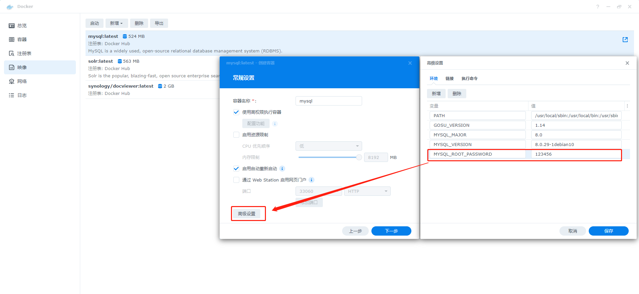Click the disabled 配置功能 button
639x294 pixels.
[x=256, y=123]
